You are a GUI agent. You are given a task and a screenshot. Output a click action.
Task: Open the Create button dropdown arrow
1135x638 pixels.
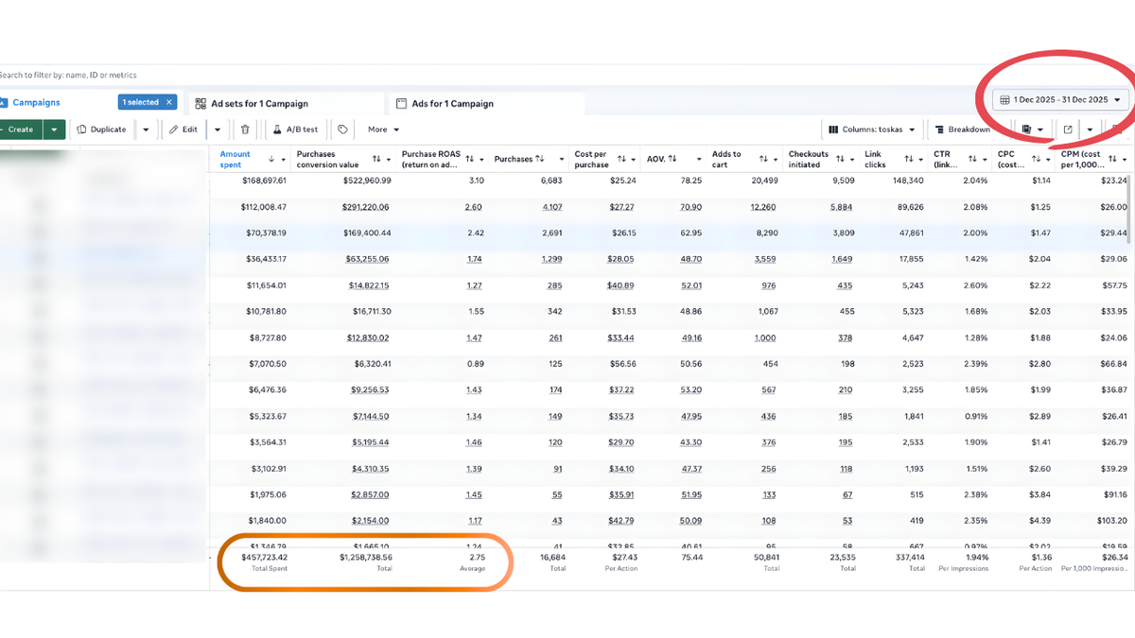tap(54, 129)
